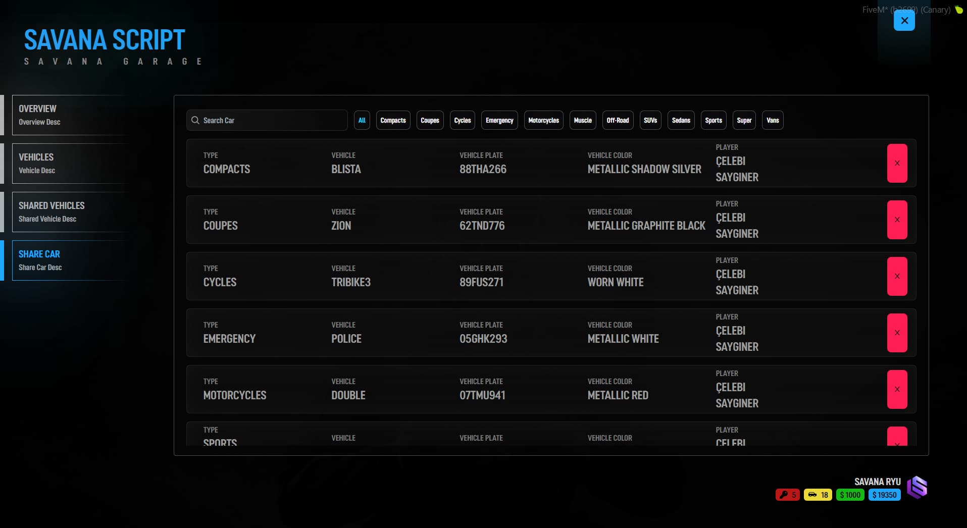967x528 pixels.
Task: Click the red key count badge
Action: 787,495
